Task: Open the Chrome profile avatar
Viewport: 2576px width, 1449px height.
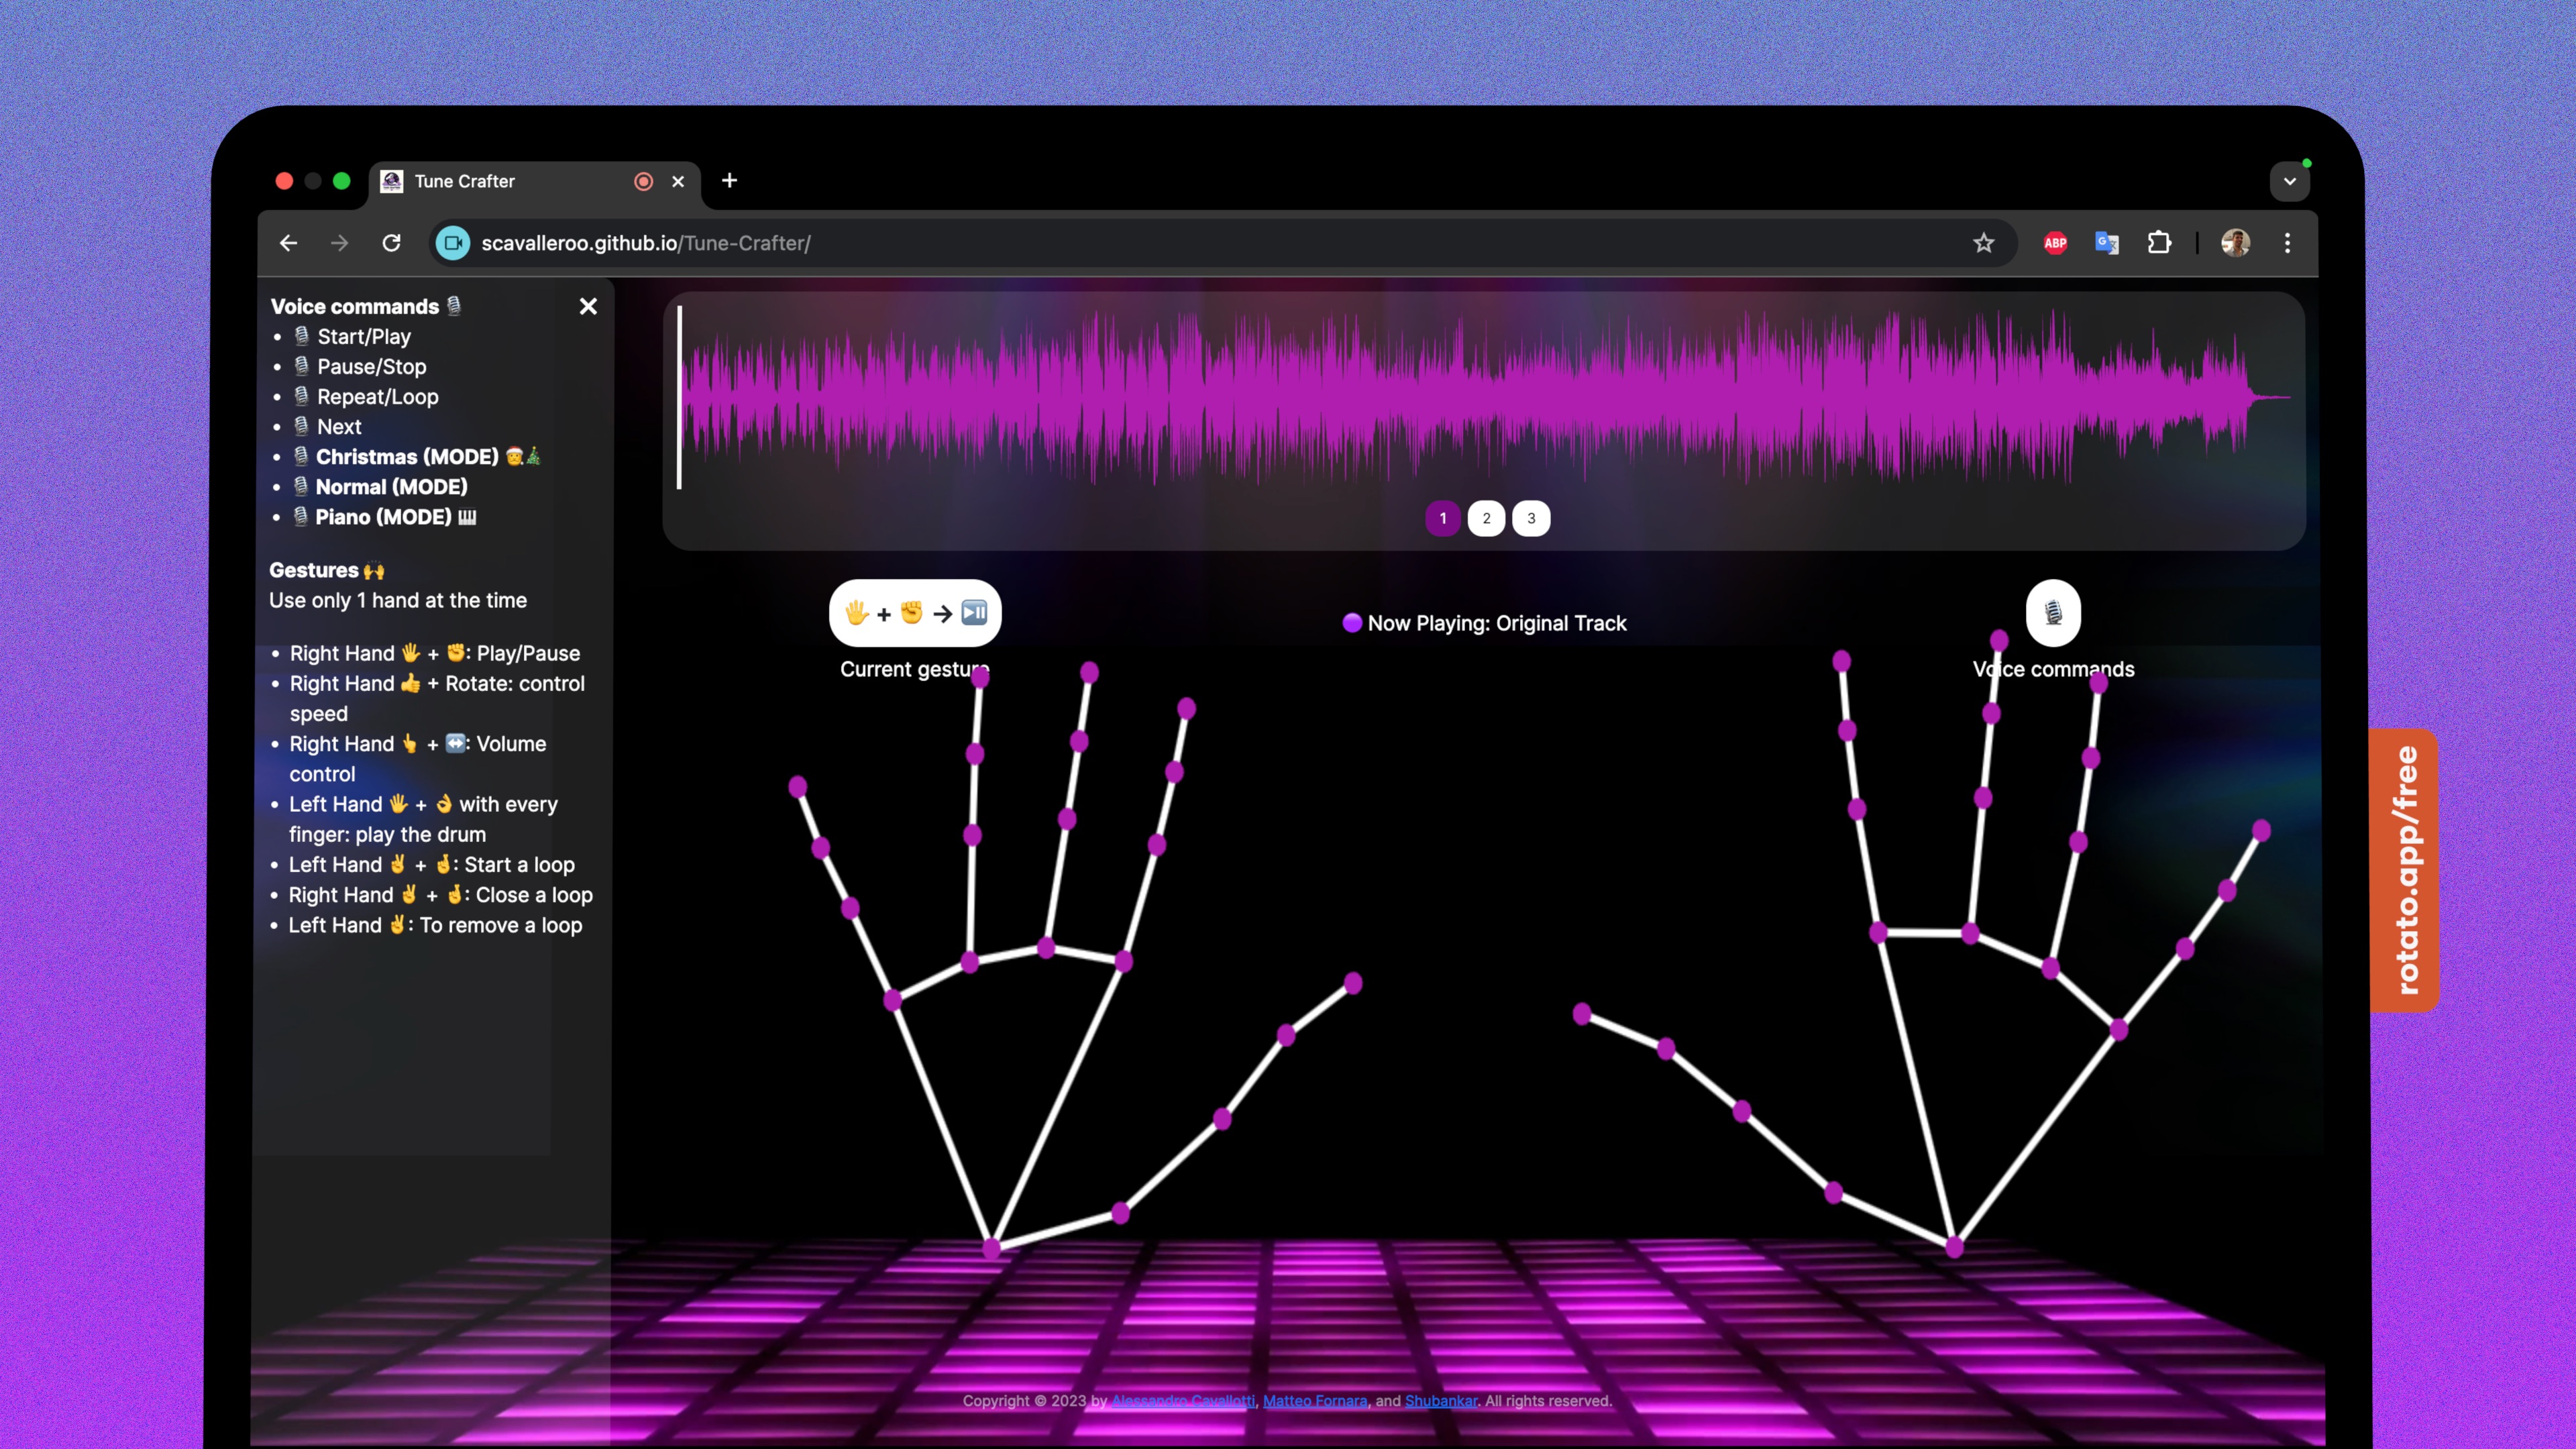Action: [x=2236, y=243]
